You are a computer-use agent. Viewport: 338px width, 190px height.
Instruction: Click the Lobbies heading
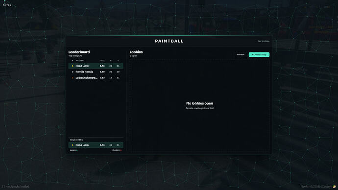pos(136,52)
